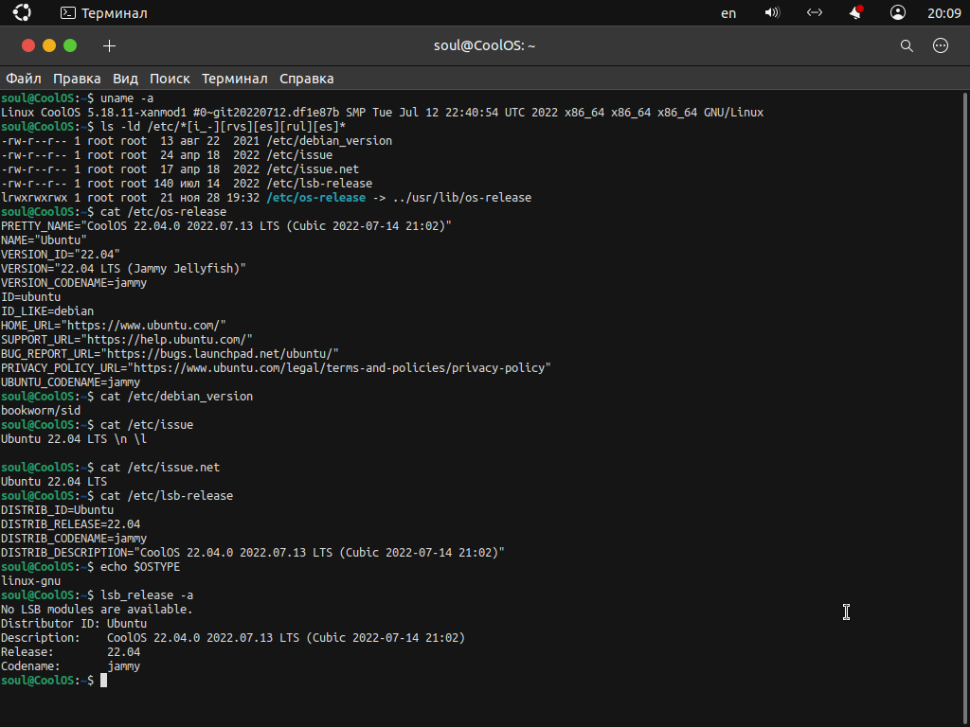Click the cat /etc/issue.net command
Image resolution: width=970 pixels, height=727 pixels.
tap(160, 468)
